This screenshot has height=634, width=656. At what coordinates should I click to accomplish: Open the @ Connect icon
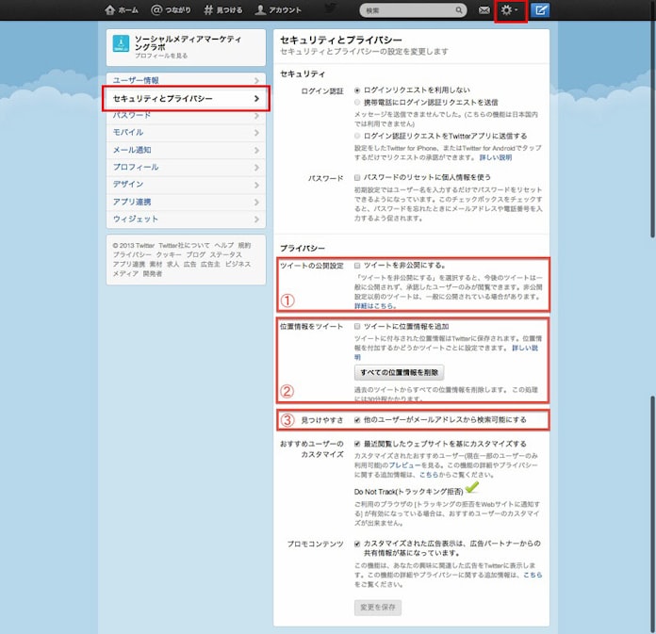point(156,10)
